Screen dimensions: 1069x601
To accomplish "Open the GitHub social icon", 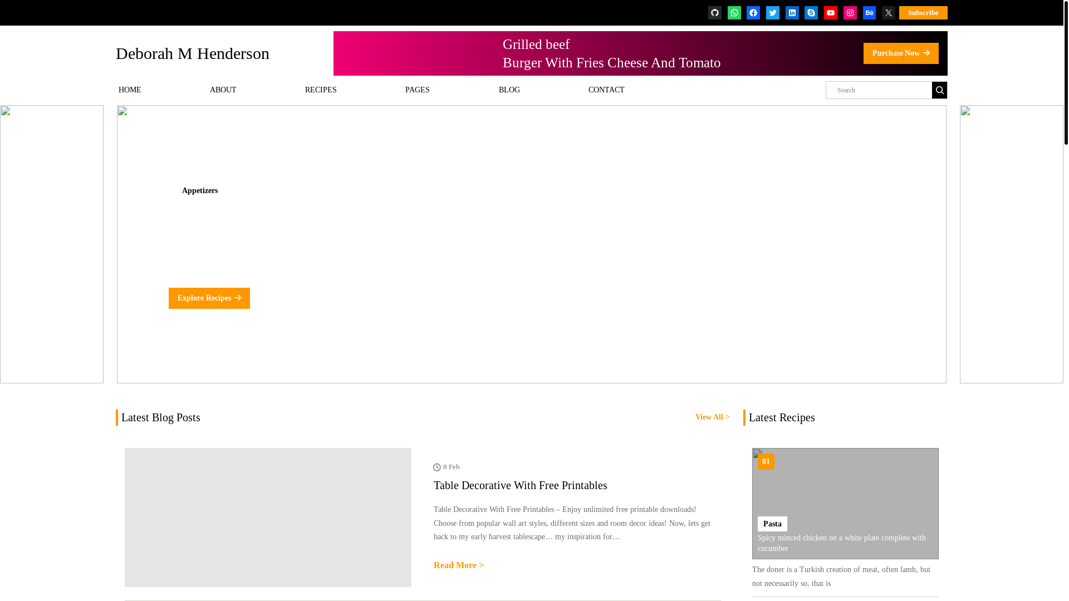I will click(715, 13).
